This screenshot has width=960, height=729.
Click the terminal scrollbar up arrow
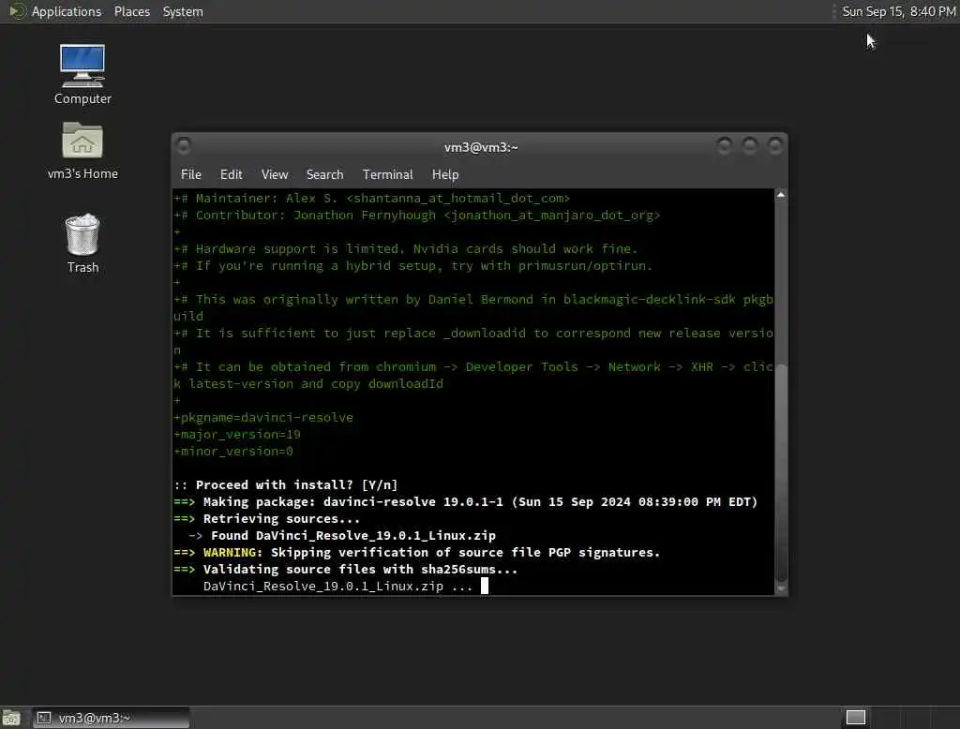point(781,195)
